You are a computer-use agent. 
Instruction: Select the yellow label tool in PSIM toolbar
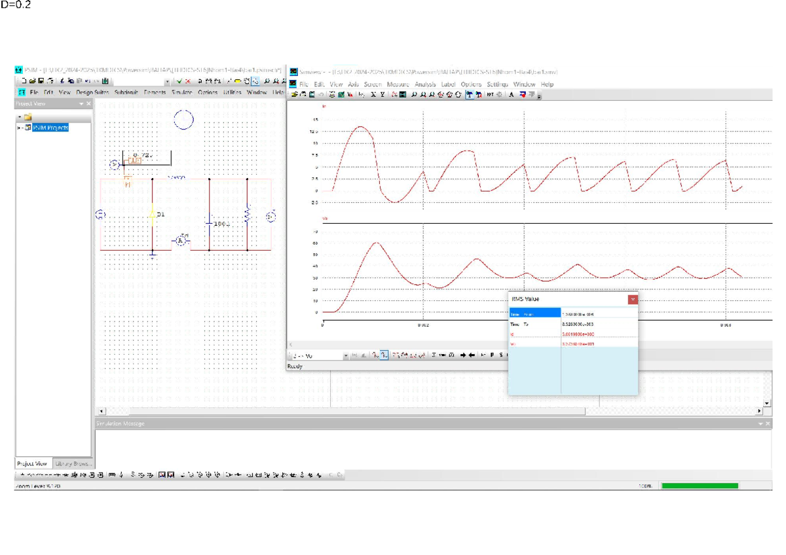tap(238, 81)
